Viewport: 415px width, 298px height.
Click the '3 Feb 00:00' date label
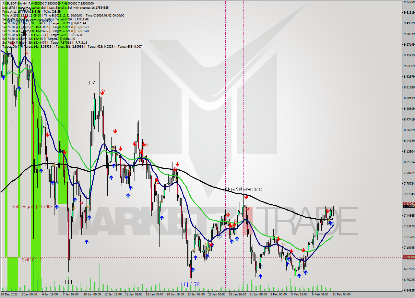(x=279, y=294)
